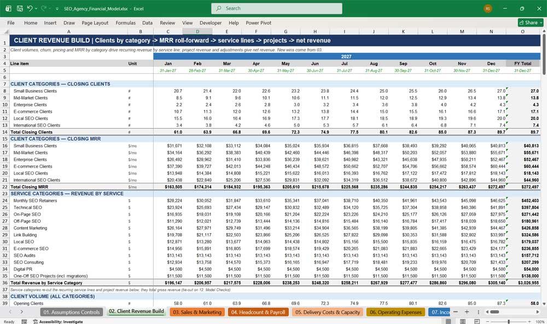Click cell showing $3,026,955
Screen dimensions: 547x324
tap(522, 283)
